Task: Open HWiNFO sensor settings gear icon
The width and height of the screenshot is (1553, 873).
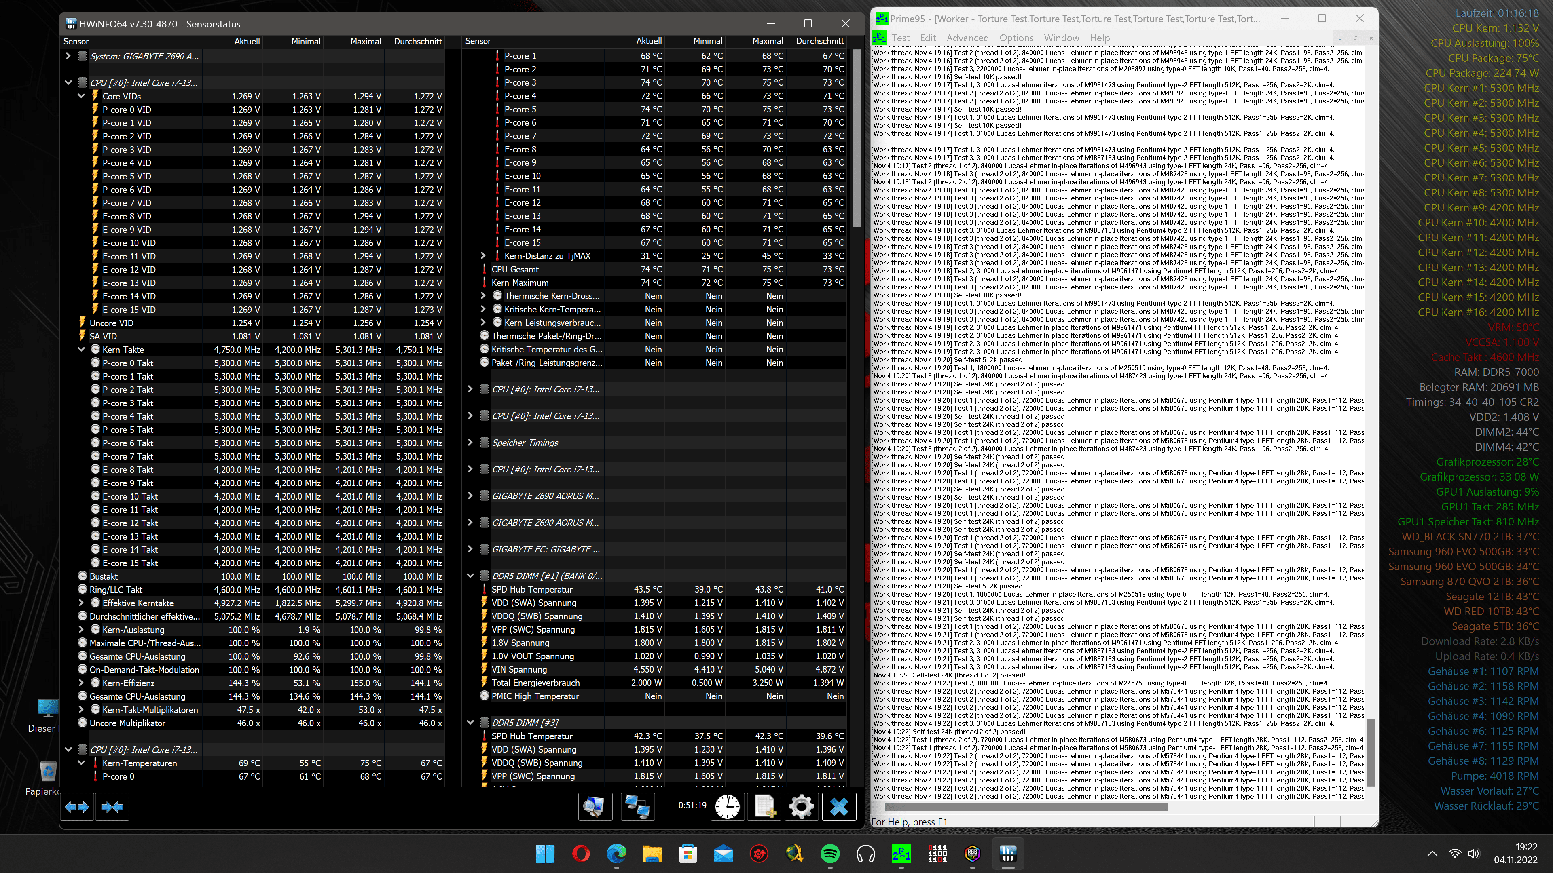Action: [x=801, y=807]
